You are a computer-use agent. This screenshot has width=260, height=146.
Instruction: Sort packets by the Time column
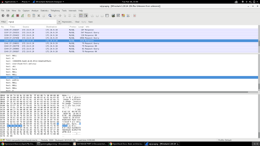tap(15, 27)
